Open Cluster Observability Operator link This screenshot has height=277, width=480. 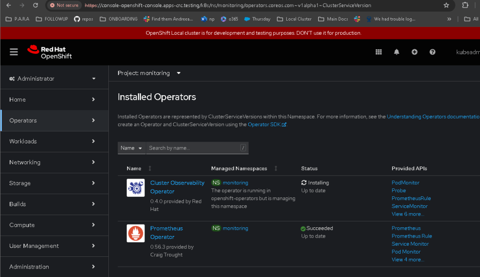coord(177,187)
